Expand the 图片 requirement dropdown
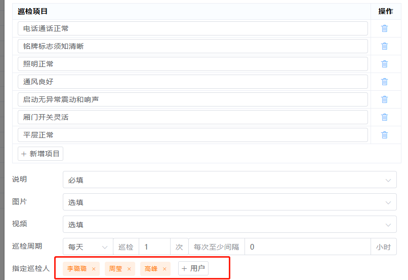408x280 pixels. [229, 202]
